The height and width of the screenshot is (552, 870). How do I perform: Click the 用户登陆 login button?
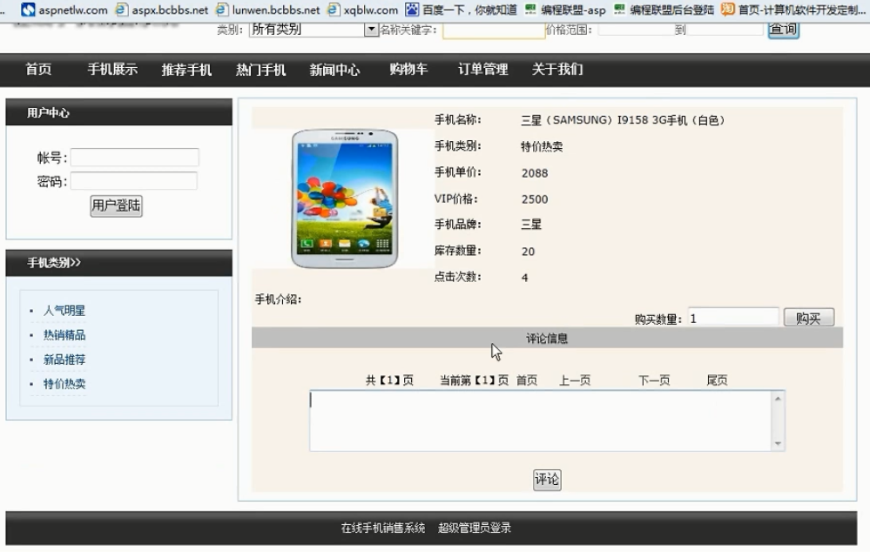pyautogui.click(x=117, y=205)
